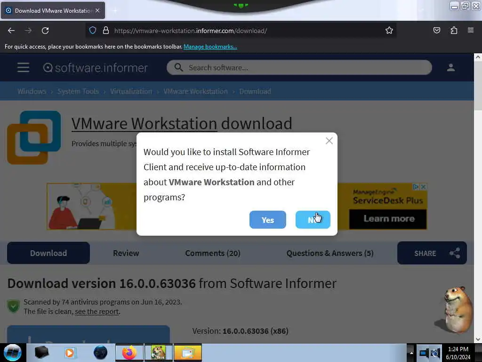Go to System Tools breadcrumb
482x362 pixels.
(78, 91)
